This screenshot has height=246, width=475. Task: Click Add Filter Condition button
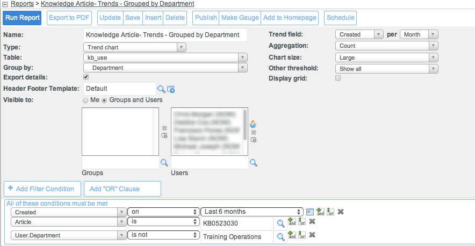(x=42, y=189)
